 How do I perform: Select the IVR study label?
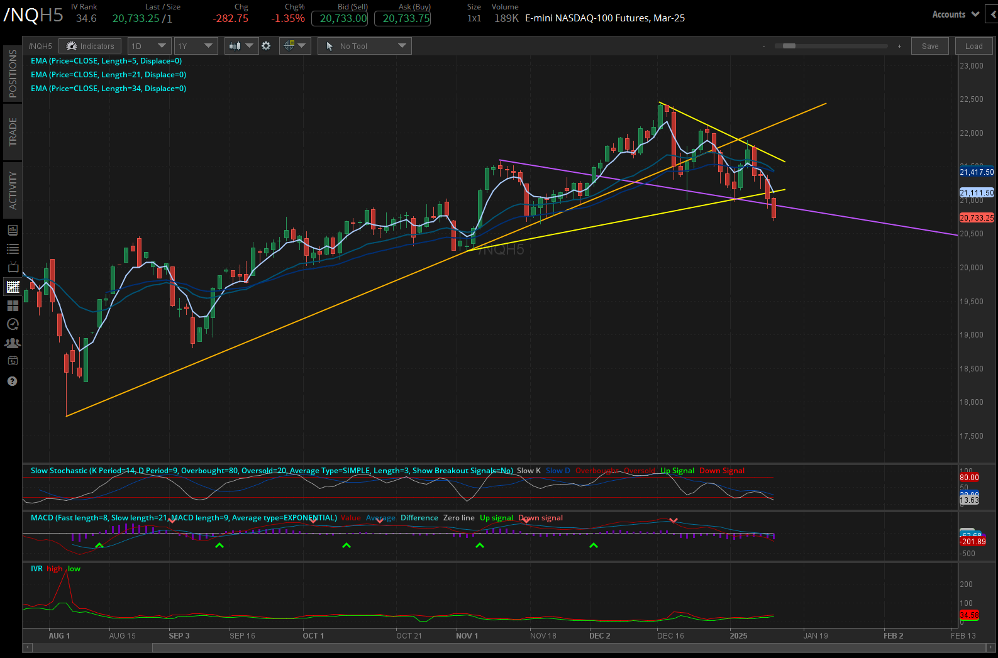pos(36,569)
